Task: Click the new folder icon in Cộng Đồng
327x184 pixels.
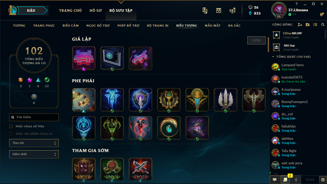Action: pos(308,25)
